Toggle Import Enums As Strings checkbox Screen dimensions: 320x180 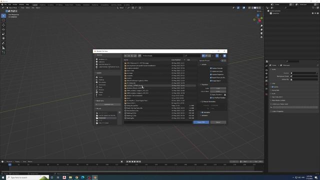click(211, 77)
